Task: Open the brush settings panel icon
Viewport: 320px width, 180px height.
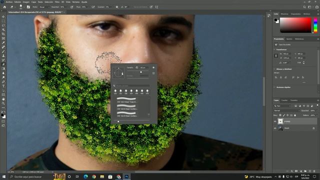Action: 28,7
